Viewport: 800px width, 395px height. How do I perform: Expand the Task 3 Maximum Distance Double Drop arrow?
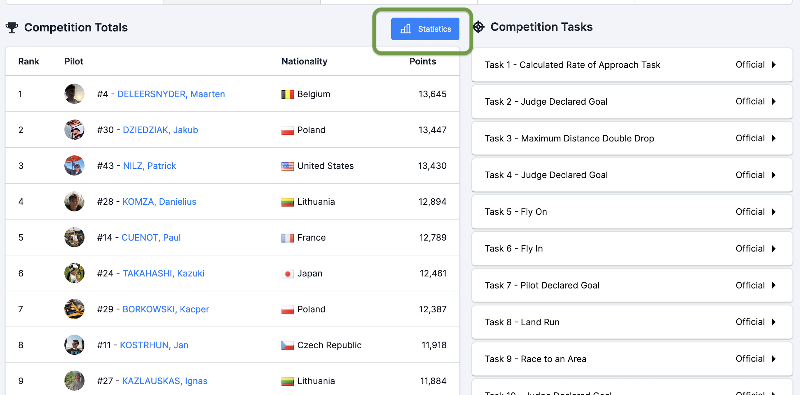[774, 139]
